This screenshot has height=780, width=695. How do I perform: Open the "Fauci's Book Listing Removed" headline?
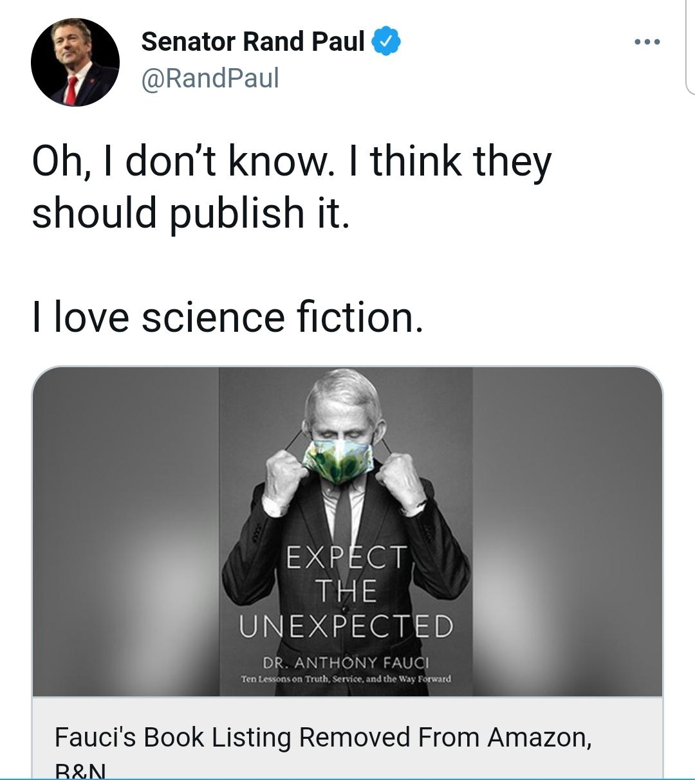(x=322, y=738)
